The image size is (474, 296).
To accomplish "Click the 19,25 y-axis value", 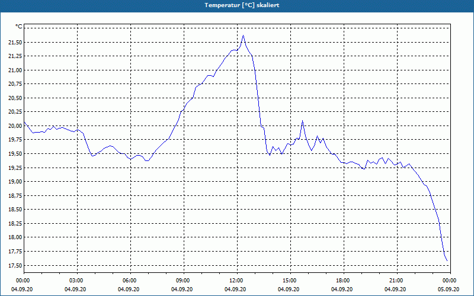I will pos(15,168).
